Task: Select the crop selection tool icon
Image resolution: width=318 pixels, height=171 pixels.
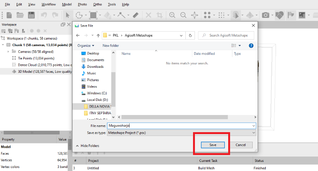Action: (x=160, y=15)
